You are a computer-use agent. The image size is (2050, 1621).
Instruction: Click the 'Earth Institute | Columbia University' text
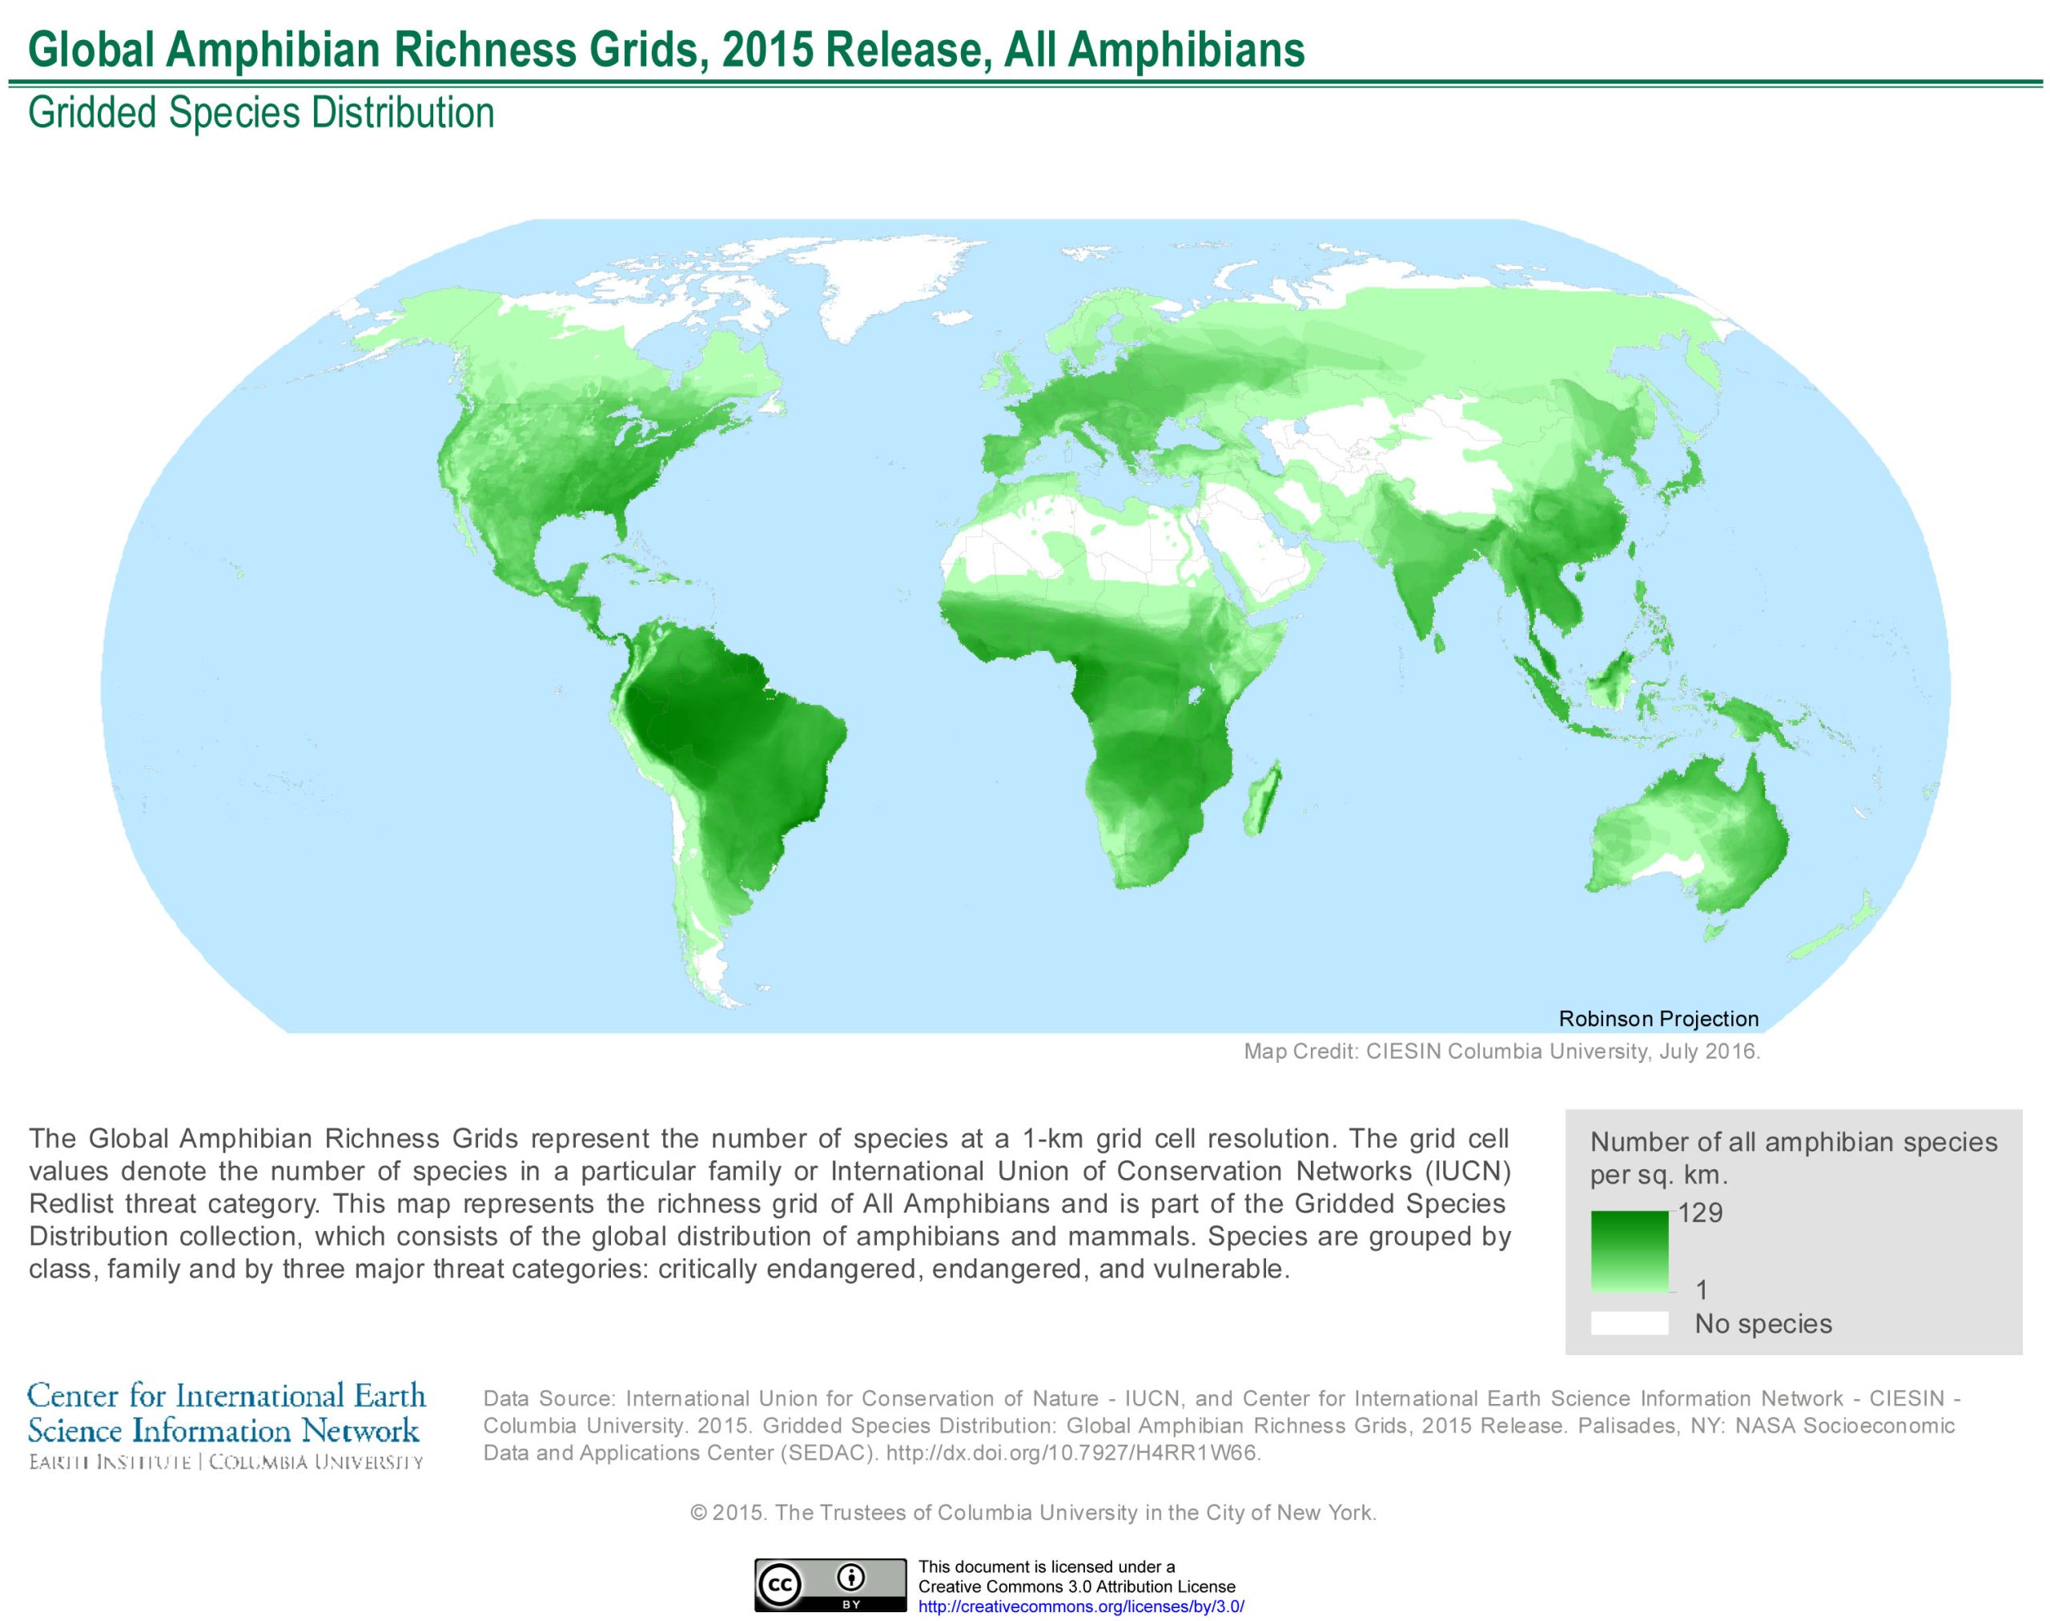[226, 1462]
